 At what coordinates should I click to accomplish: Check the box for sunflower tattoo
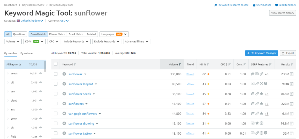(56, 133)
